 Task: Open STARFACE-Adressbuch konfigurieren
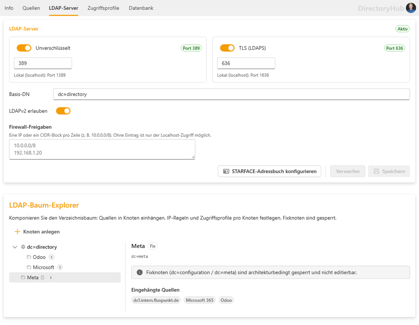pos(269,171)
